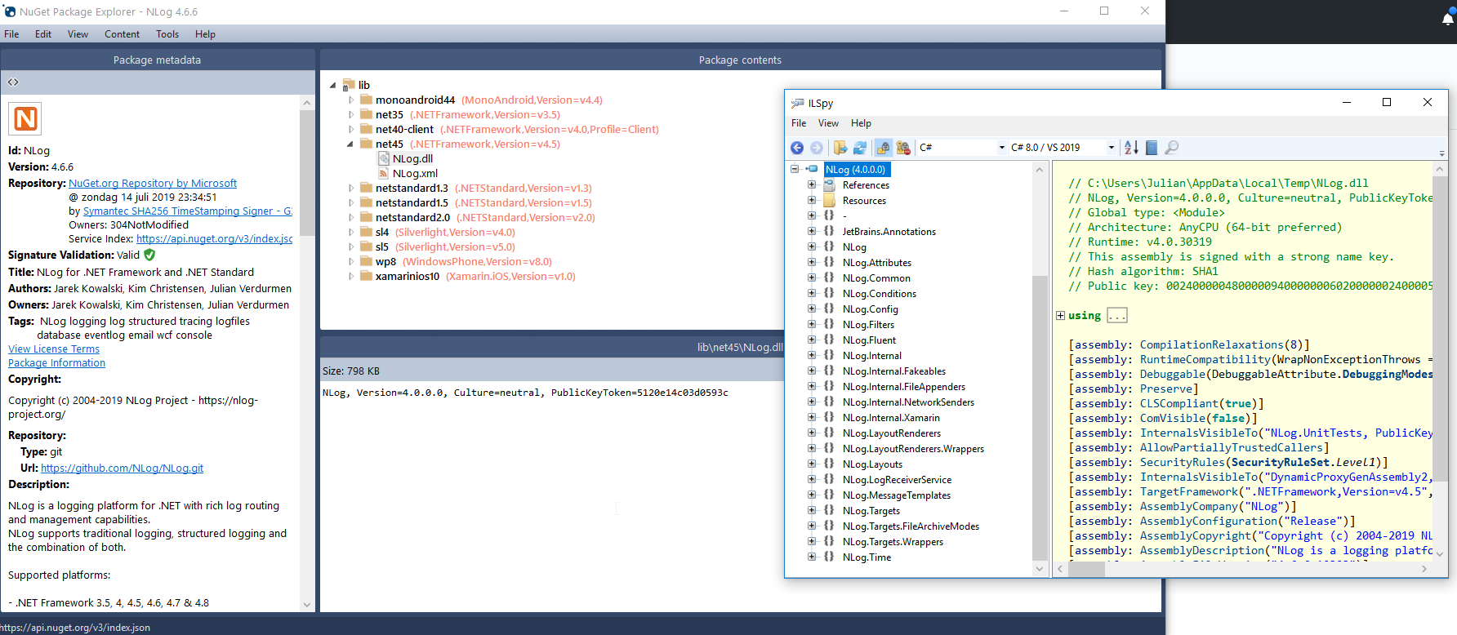Toggle Show internal types and members in ILSpy
1457x635 pixels.
[884, 148]
